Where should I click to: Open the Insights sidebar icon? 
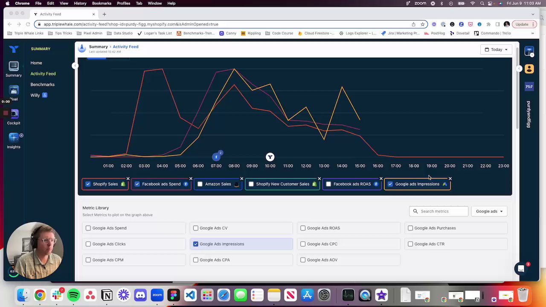[14, 138]
